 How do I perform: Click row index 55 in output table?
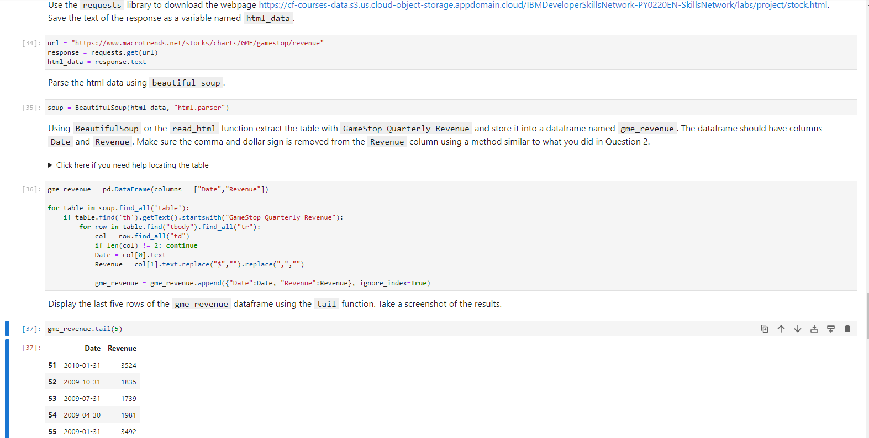[52, 431]
